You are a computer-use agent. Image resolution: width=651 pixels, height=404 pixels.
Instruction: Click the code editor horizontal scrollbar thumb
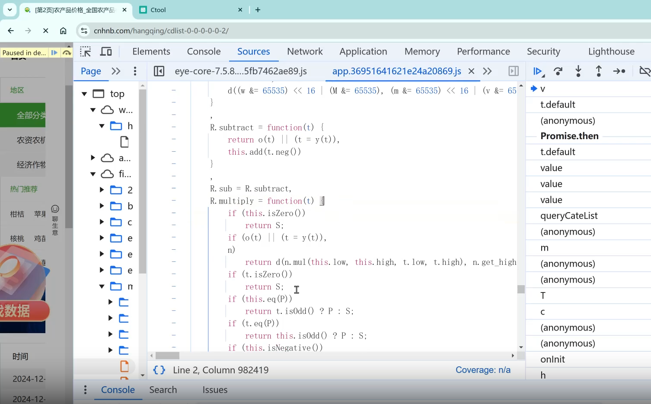(167, 356)
